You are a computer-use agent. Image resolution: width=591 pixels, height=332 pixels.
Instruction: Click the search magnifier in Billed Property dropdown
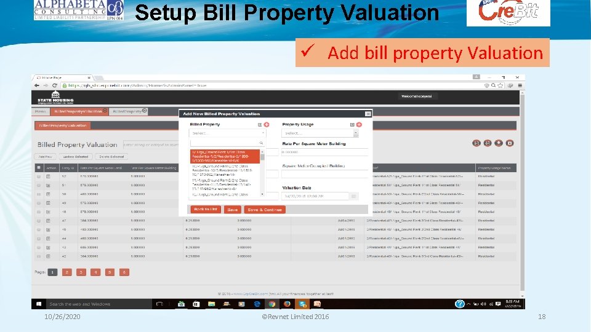tap(261, 143)
